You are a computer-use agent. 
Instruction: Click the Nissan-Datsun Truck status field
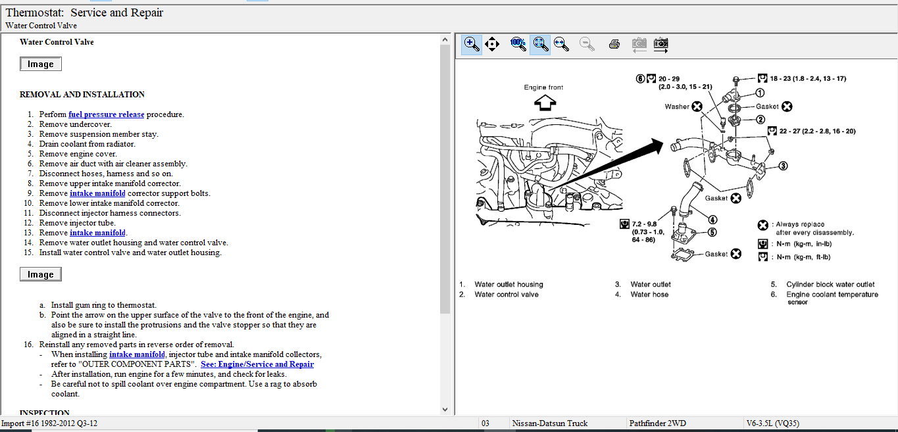click(x=550, y=423)
